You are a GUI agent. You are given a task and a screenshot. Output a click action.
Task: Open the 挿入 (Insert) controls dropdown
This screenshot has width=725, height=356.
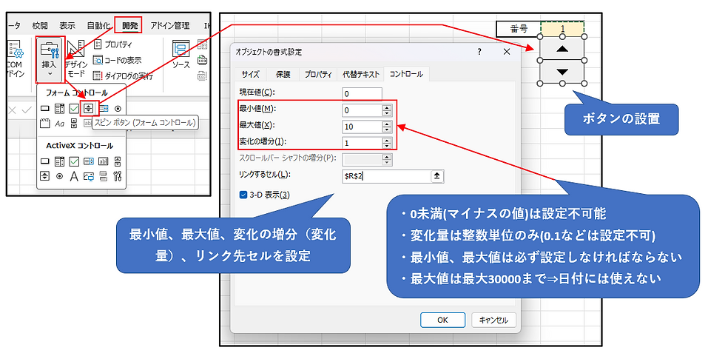[50, 60]
